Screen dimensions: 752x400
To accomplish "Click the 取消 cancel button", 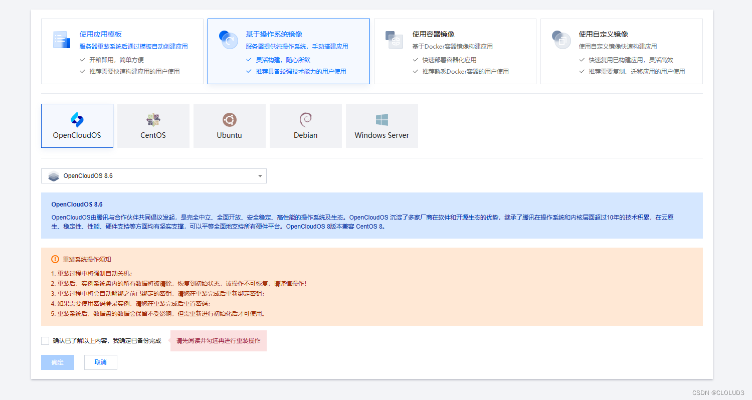I will [101, 362].
